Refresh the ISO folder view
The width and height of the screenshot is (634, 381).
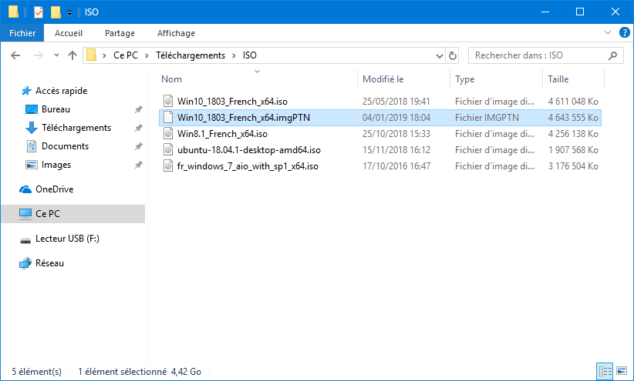[453, 55]
